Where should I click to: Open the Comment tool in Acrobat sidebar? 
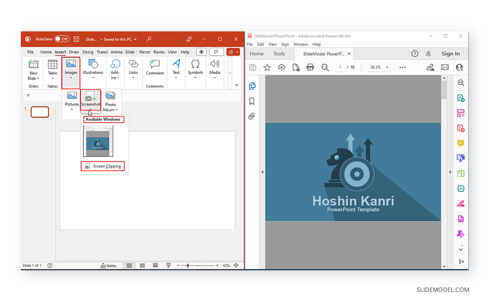tap(460, 143)
